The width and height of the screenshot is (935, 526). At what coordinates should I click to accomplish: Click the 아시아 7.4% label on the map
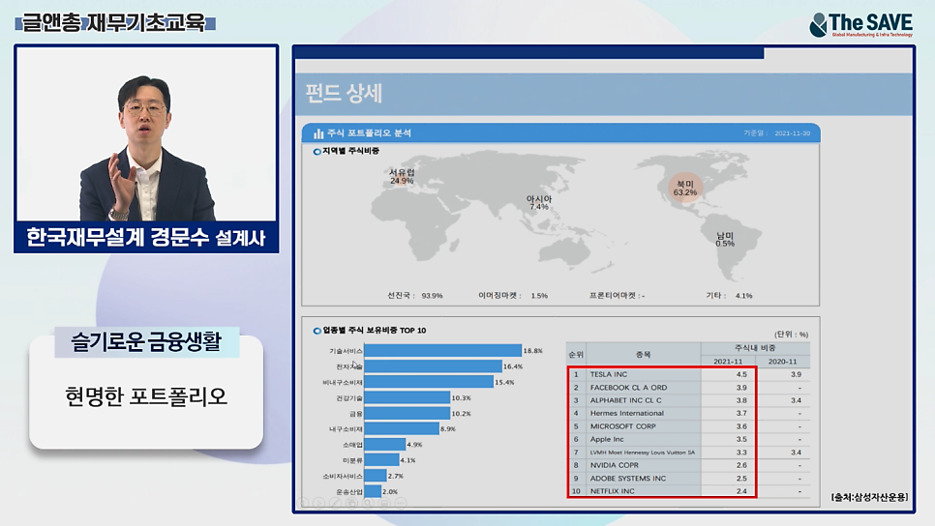538,203
